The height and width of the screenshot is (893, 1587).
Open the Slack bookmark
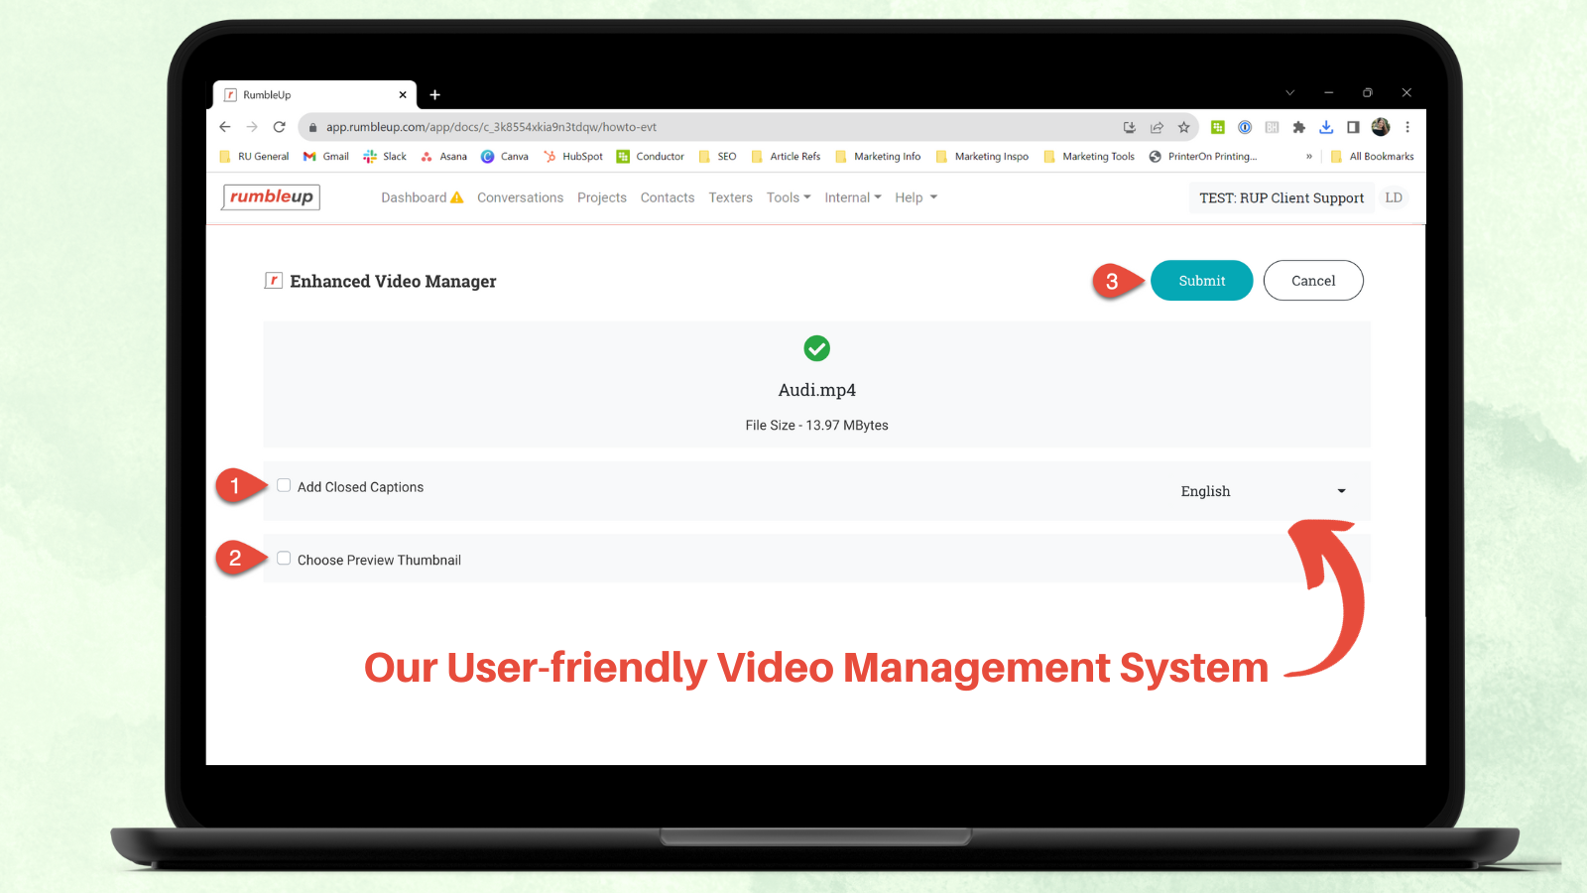point(384,156)
